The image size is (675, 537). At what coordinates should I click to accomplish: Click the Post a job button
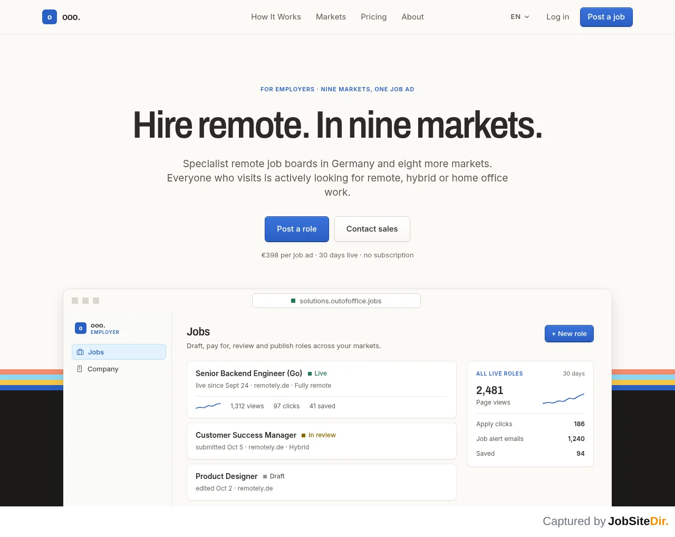tap(606, 17)
